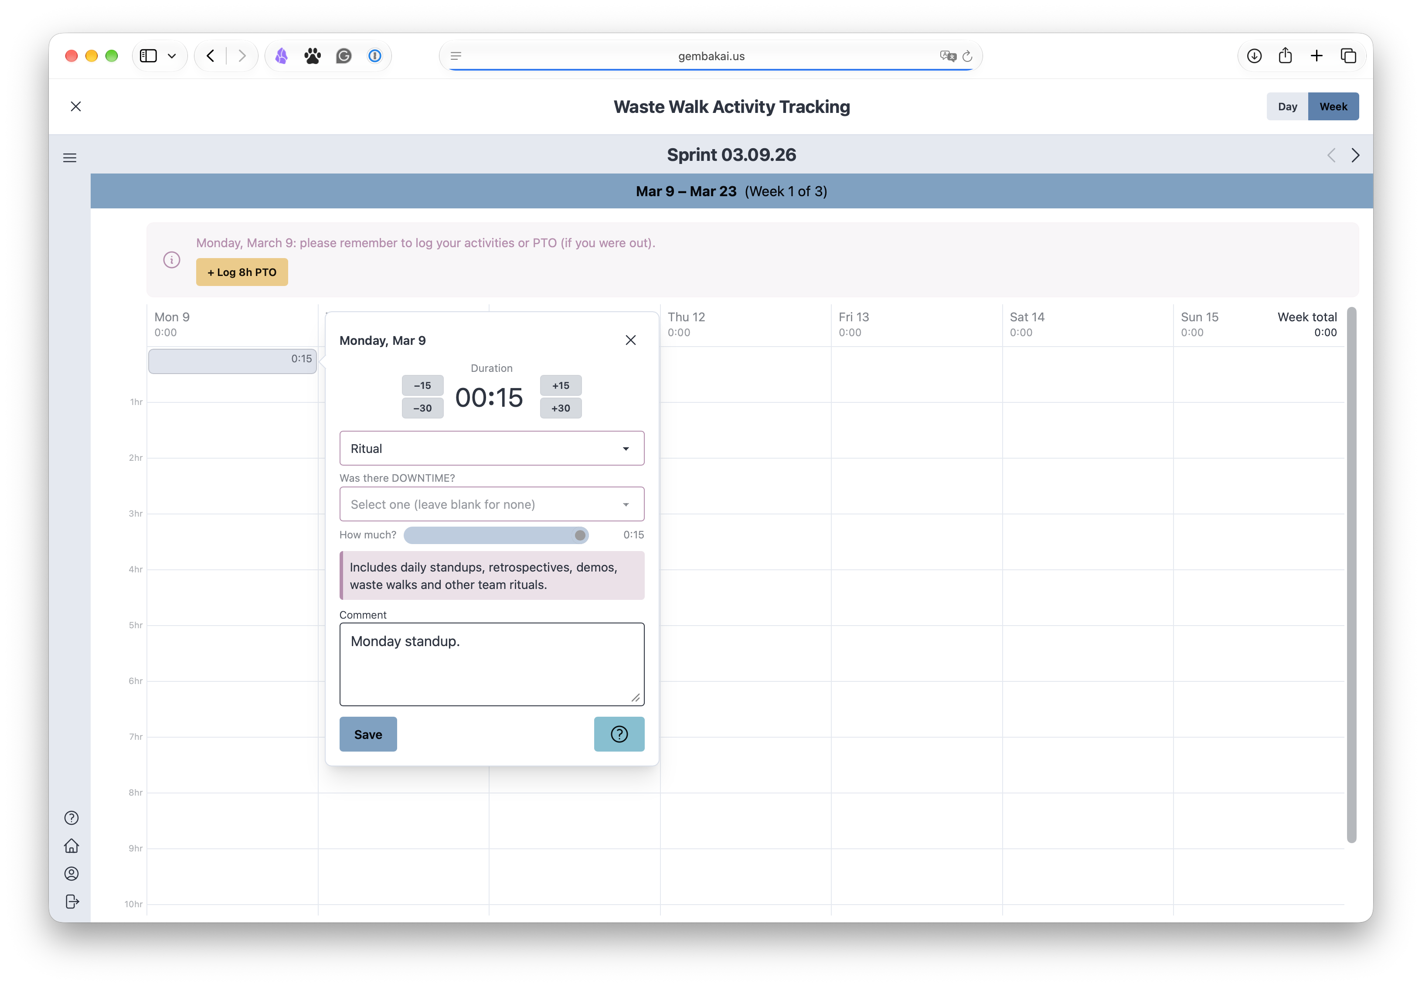1422x987 pixels.
Task: Select the 0:15 activity block on Monday
Action: (232, 361)
